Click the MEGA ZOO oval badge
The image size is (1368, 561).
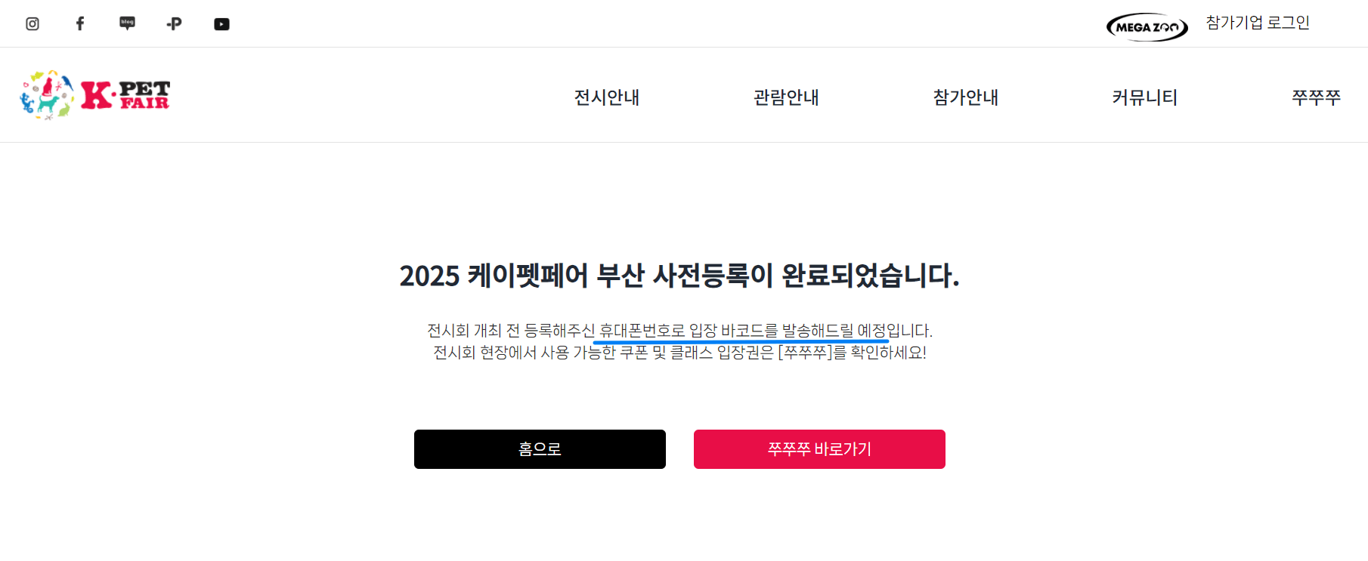point(1146,23)
